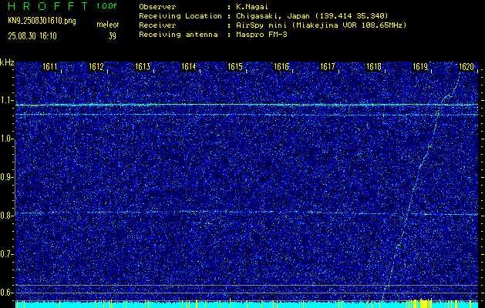The image size is (485, 308).
Task: Click the version label 1.00f
Action: 106,6
